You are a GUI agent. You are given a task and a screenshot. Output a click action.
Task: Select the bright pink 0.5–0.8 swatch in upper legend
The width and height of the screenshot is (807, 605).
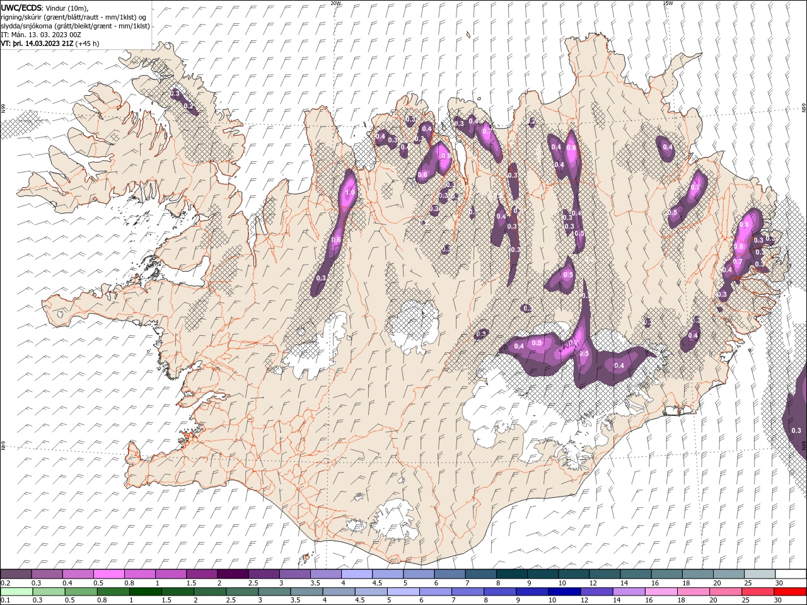coord(108,574)
